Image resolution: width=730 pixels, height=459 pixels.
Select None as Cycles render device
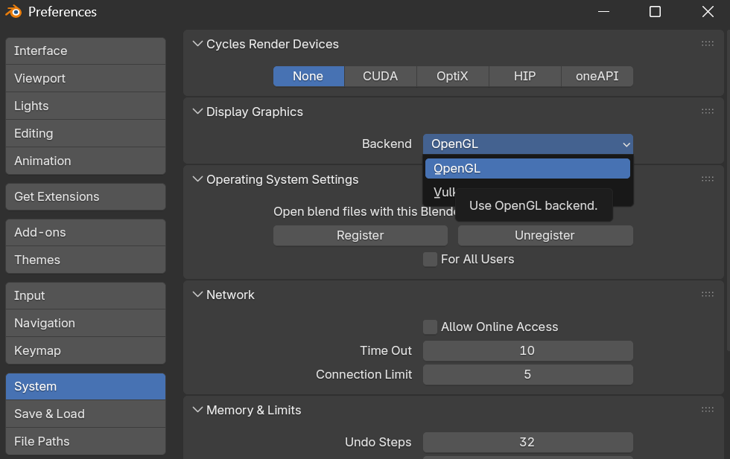(x=308, y=76)
